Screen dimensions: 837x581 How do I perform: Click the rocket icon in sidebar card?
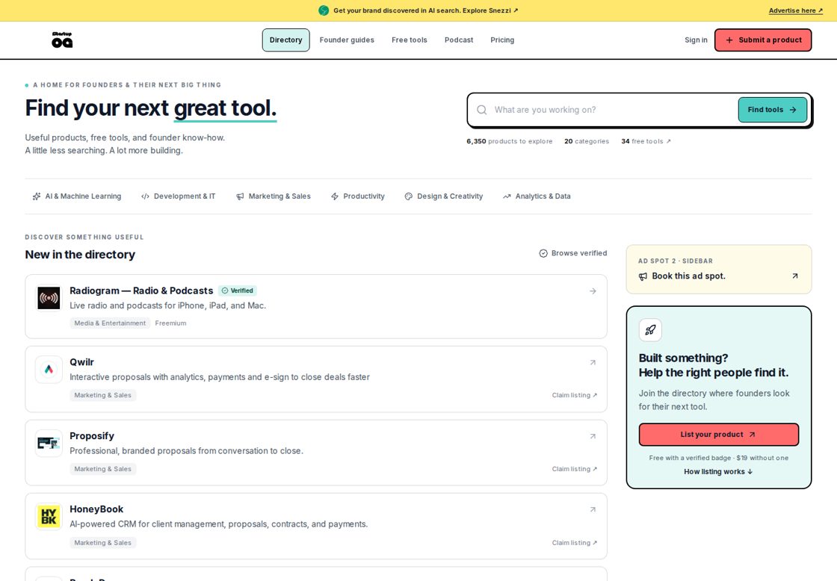(x=650, y=330)
